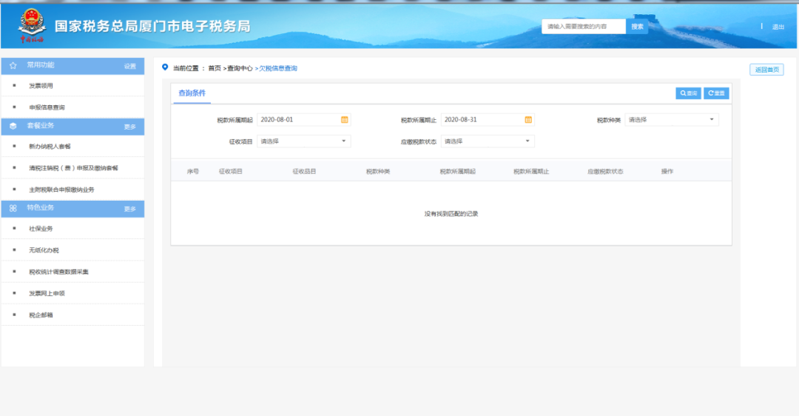
Task: Click the 征收品目 column header
Action: (304, 172)
